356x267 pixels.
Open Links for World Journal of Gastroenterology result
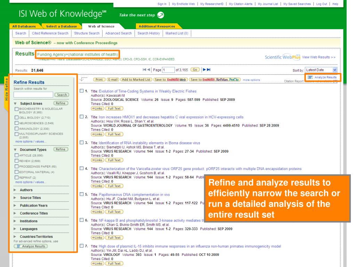(97, 135)
